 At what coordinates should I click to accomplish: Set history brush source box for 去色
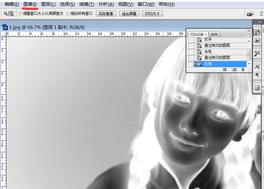tap(191, 52)
